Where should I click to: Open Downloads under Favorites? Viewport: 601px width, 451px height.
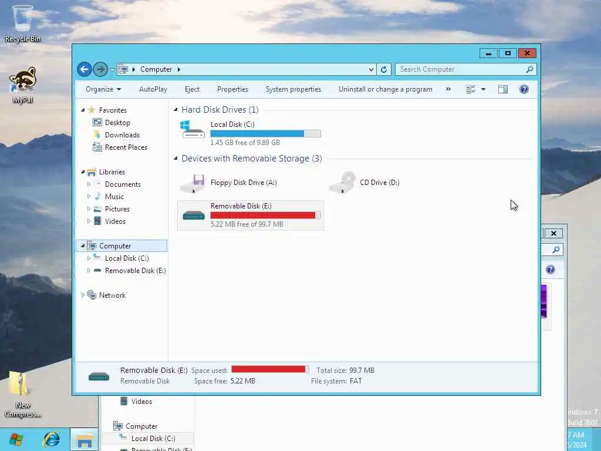[122, 135]
